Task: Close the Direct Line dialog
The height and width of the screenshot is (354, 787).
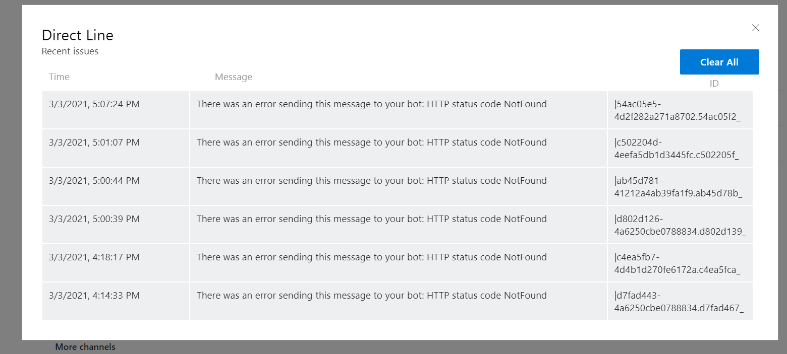Action: pos(755,28)
